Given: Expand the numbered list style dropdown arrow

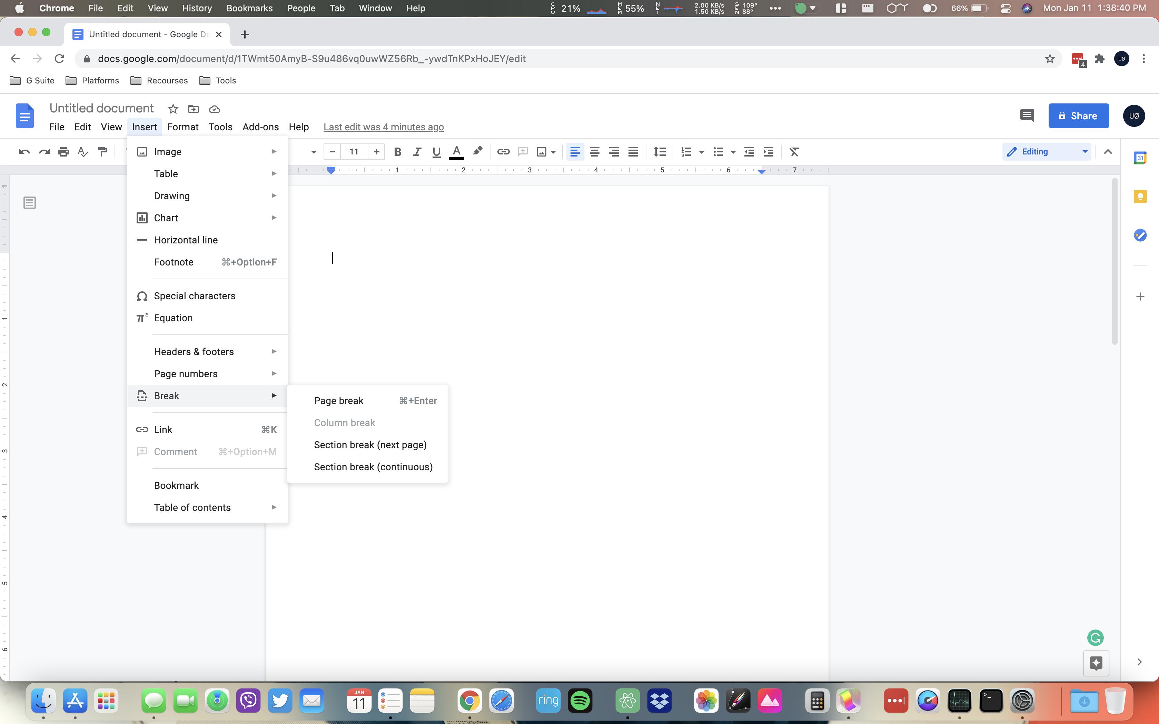Looking at the screenshot, I should click(702, 152).
